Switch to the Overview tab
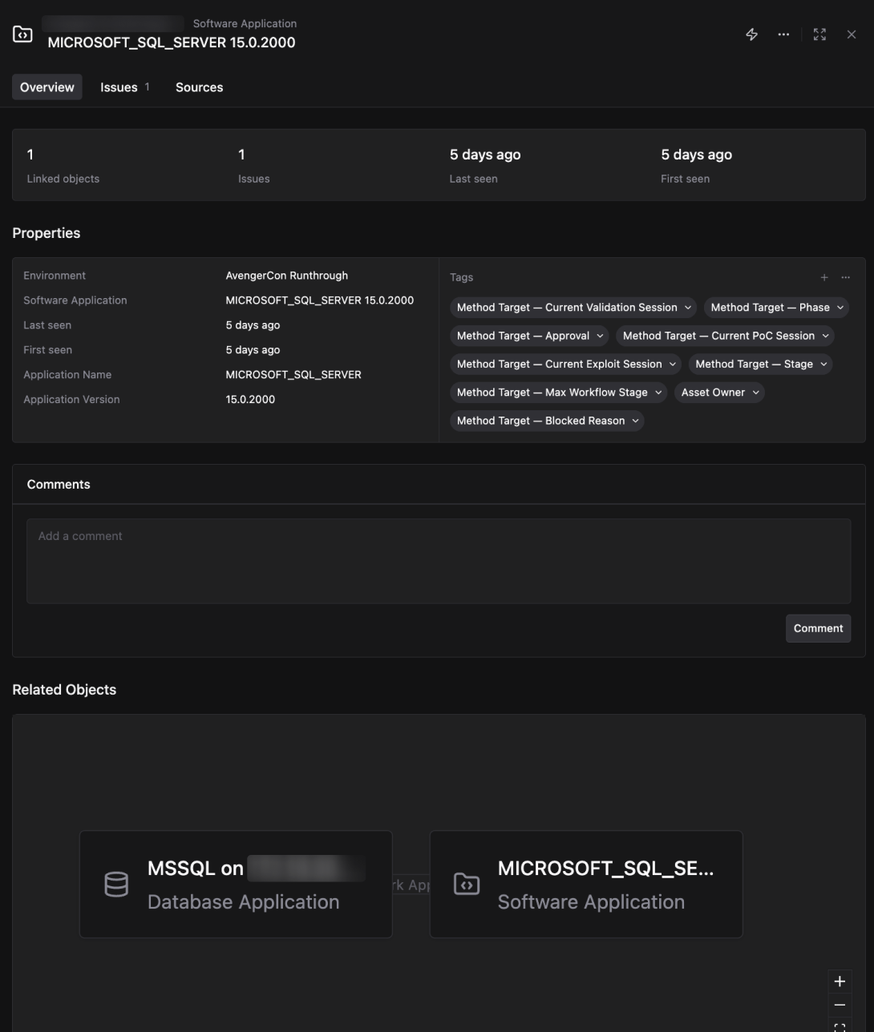 (47, 87)
